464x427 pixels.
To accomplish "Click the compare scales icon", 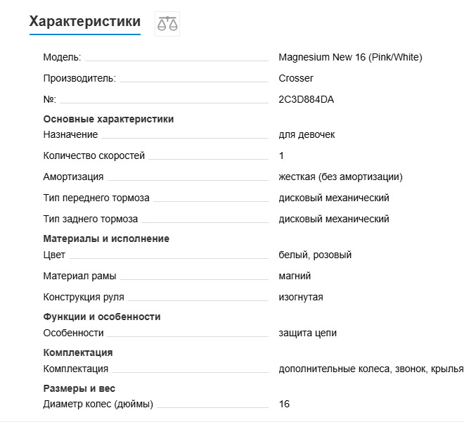I will (167, 24).
